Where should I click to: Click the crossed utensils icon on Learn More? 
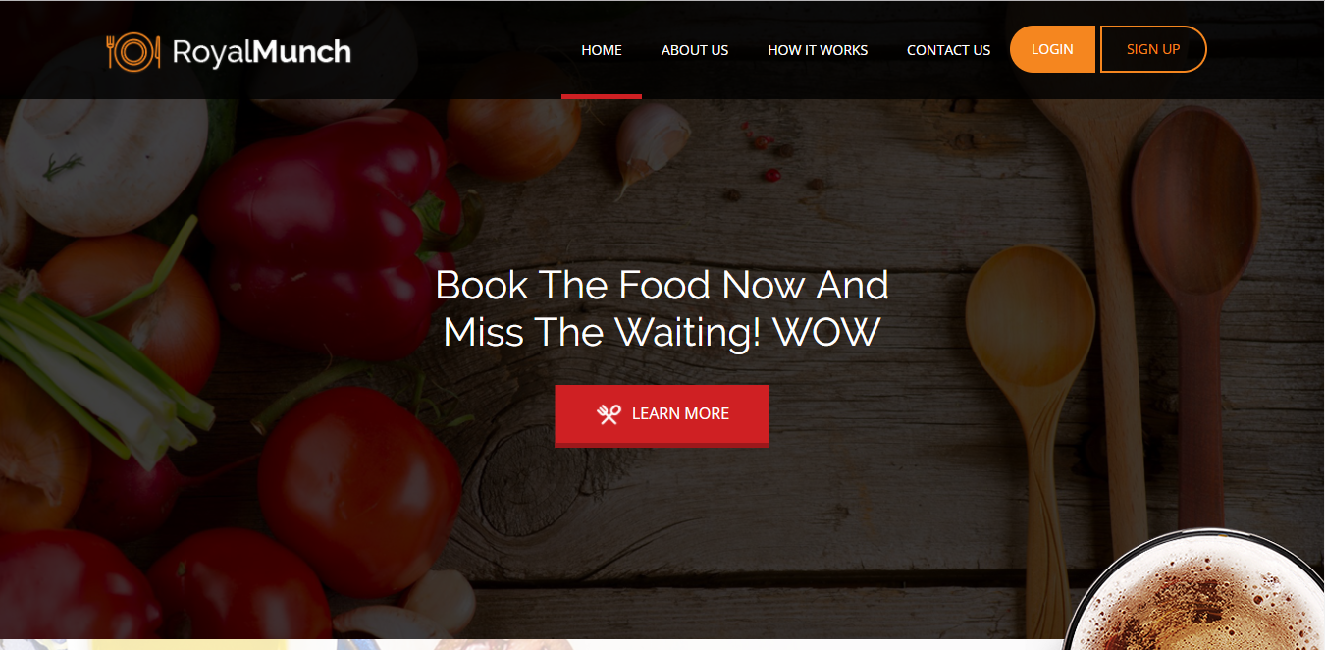click(609, 414)
